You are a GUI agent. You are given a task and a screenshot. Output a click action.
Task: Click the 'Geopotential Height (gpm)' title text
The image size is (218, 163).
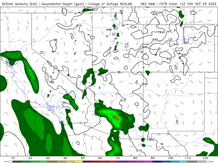click(63, 4)
